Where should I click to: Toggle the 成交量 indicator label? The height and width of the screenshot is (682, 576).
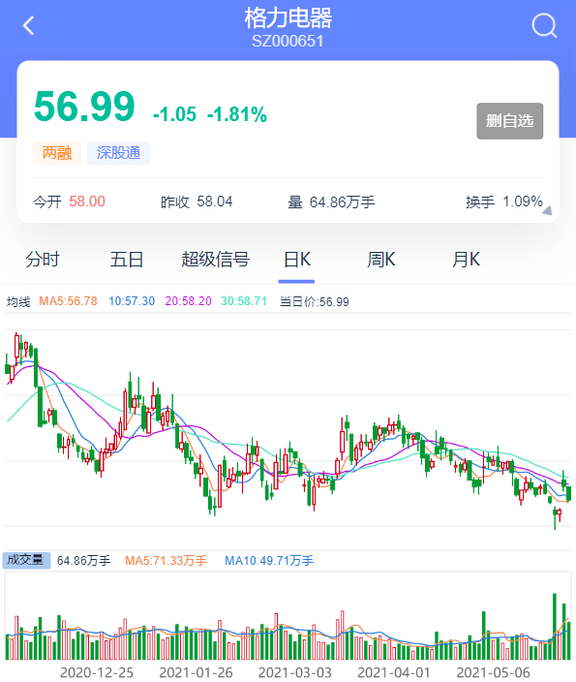(26, 560)
